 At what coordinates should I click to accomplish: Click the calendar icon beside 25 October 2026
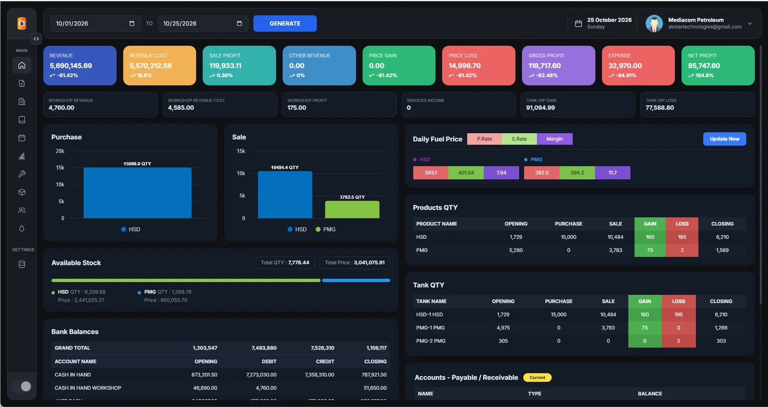click(578, 24)
